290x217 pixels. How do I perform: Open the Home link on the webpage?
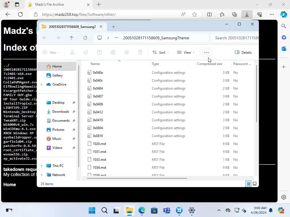[10, 185]
